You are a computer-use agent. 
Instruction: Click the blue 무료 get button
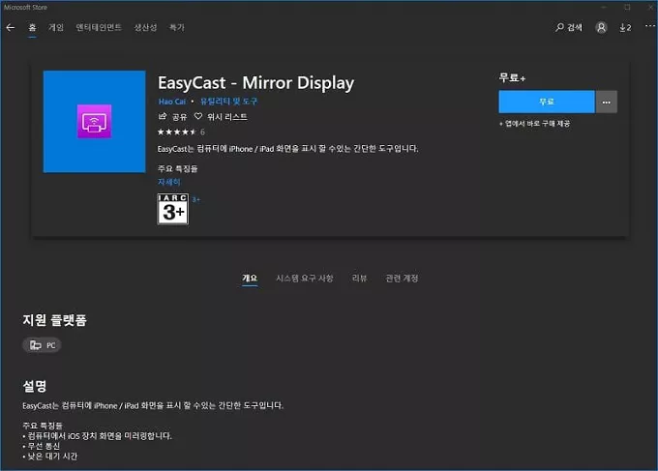[547, 102]
